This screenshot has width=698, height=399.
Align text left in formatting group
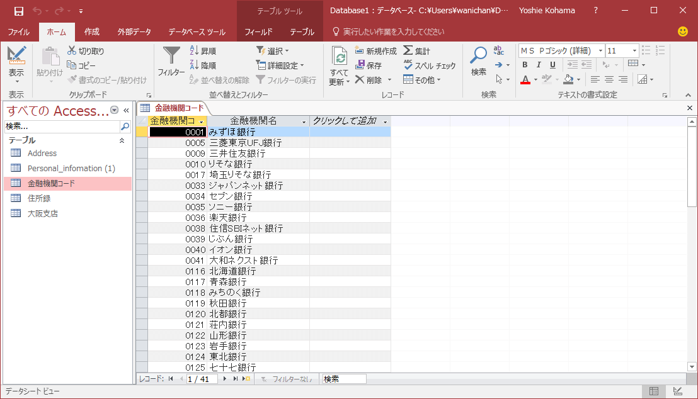pyautogui.click(x=595, y=80)
